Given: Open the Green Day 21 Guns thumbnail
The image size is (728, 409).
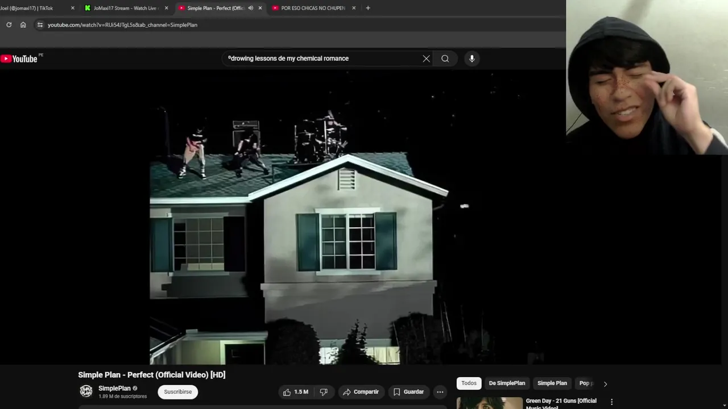Looking at the screenshot, I should pos(490,403).
